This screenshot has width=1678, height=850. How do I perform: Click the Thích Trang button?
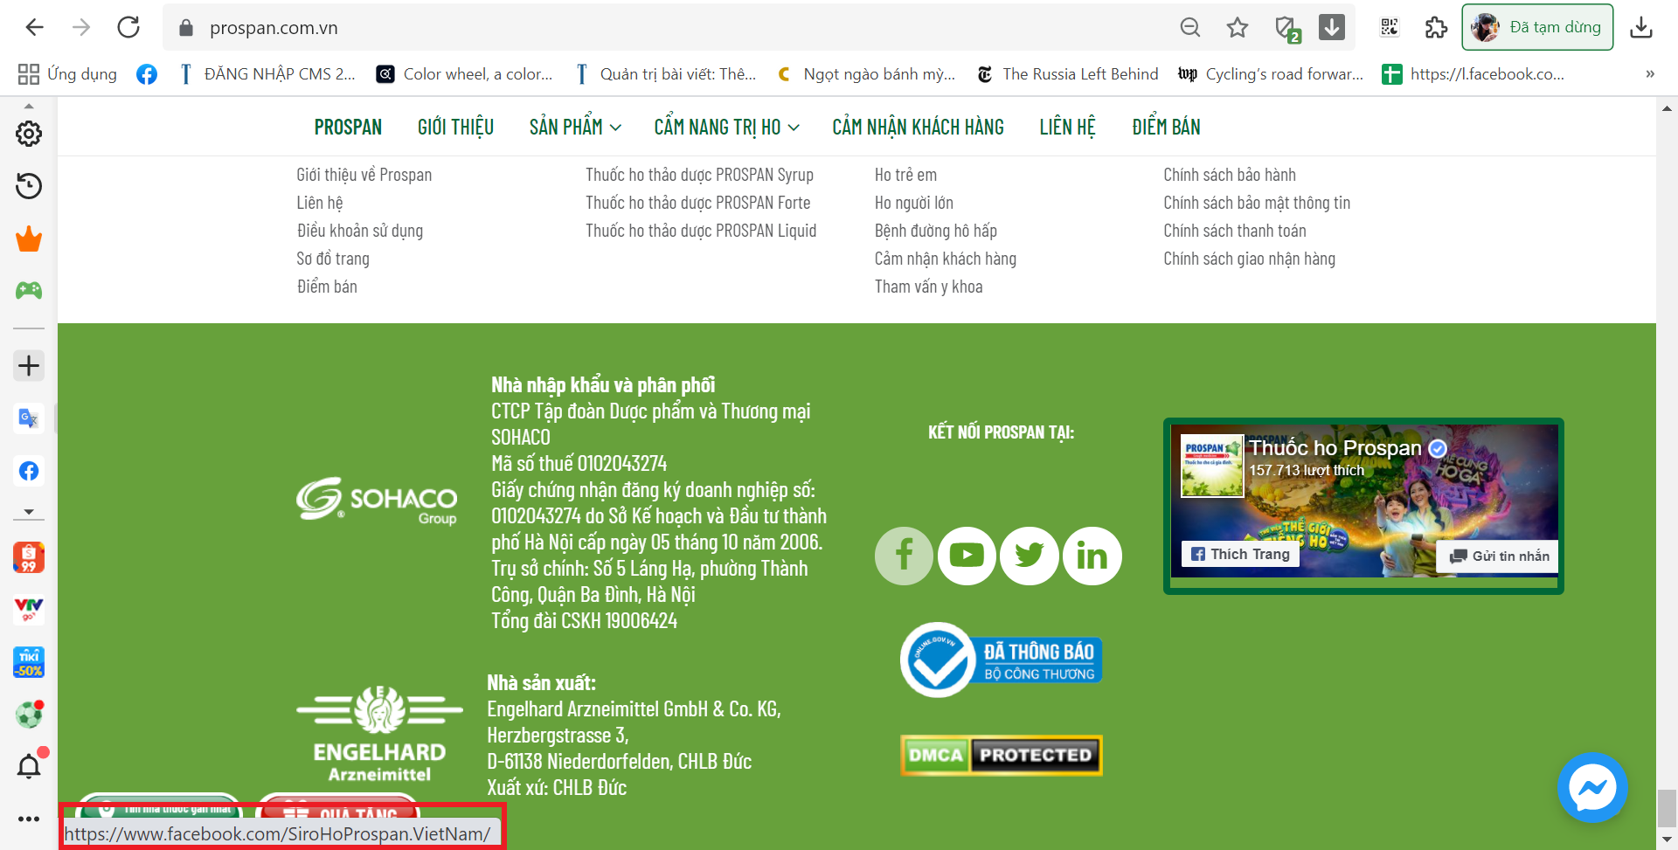pyautogui.click(x=1240, y=554)
